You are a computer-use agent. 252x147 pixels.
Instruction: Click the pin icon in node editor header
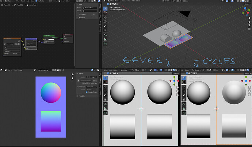(x=85, y=1)
